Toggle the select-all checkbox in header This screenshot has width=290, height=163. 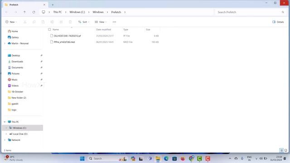(x=49, y=29)
